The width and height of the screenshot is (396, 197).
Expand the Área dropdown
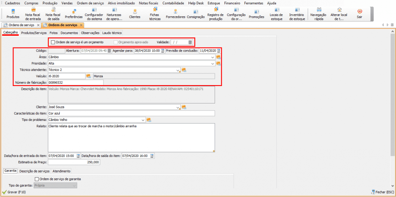click(213, 57)
